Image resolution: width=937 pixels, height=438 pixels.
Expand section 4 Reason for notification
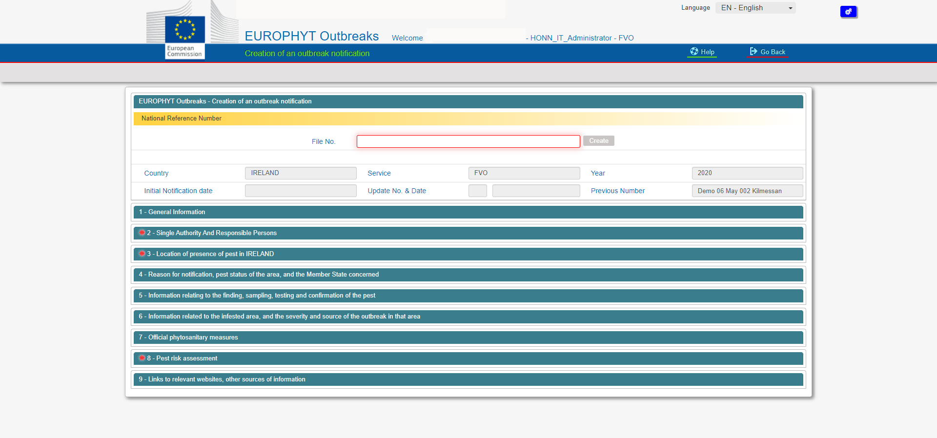pos(468,275)
